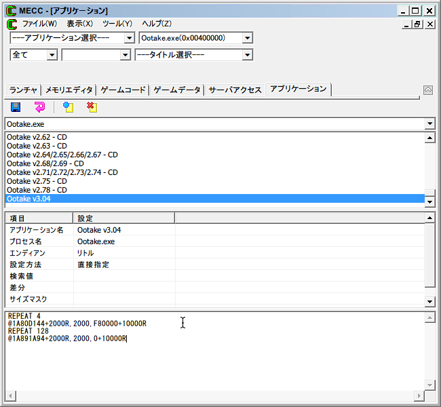Select Ootake v2.63 - CD in list
This screenshot has height=407, width=441.
[x=215, y=146]
